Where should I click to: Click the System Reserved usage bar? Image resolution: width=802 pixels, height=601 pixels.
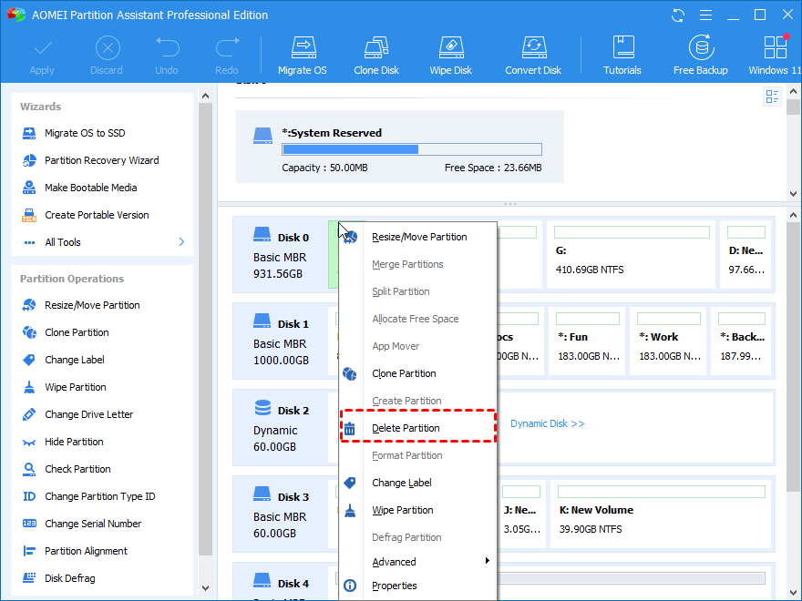click(412, 149)
